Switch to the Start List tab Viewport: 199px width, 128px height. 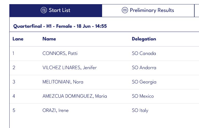tap(56, 11)
